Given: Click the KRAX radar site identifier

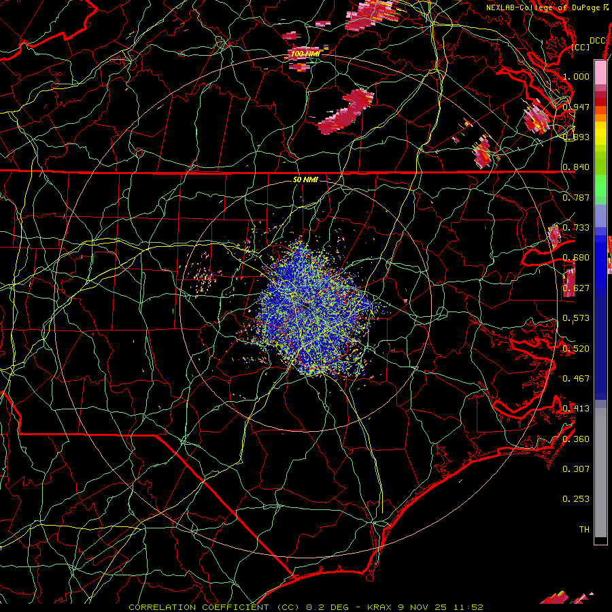Looking at the screenshot, I should pos(378,607).
